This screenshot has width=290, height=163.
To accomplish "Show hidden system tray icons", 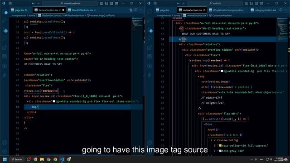I will (x=251, y=159).
